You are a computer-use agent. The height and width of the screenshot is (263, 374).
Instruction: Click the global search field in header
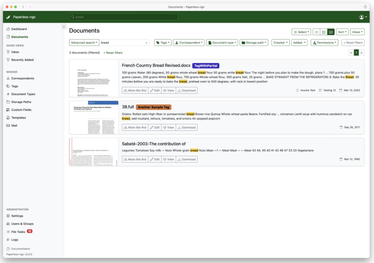(x=123, y=17)
